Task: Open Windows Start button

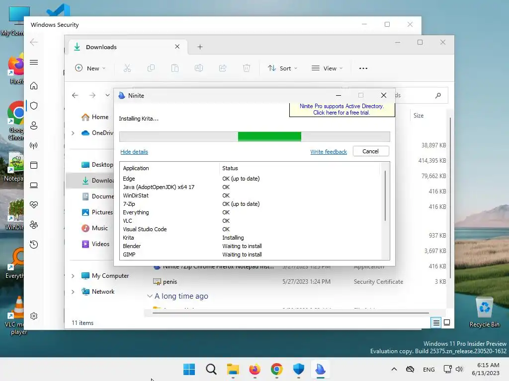Action: 189,369
